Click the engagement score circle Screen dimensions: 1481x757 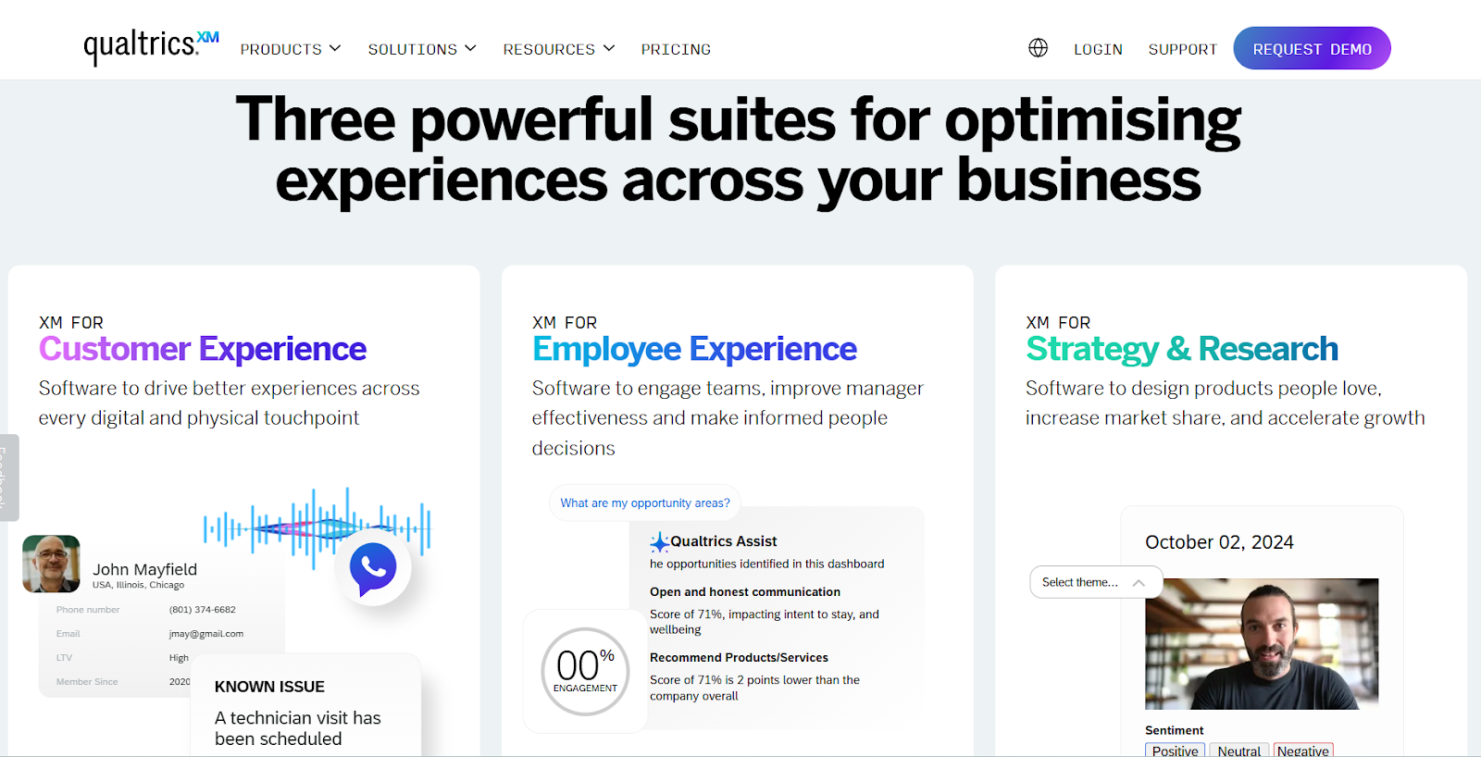point(585,672)
